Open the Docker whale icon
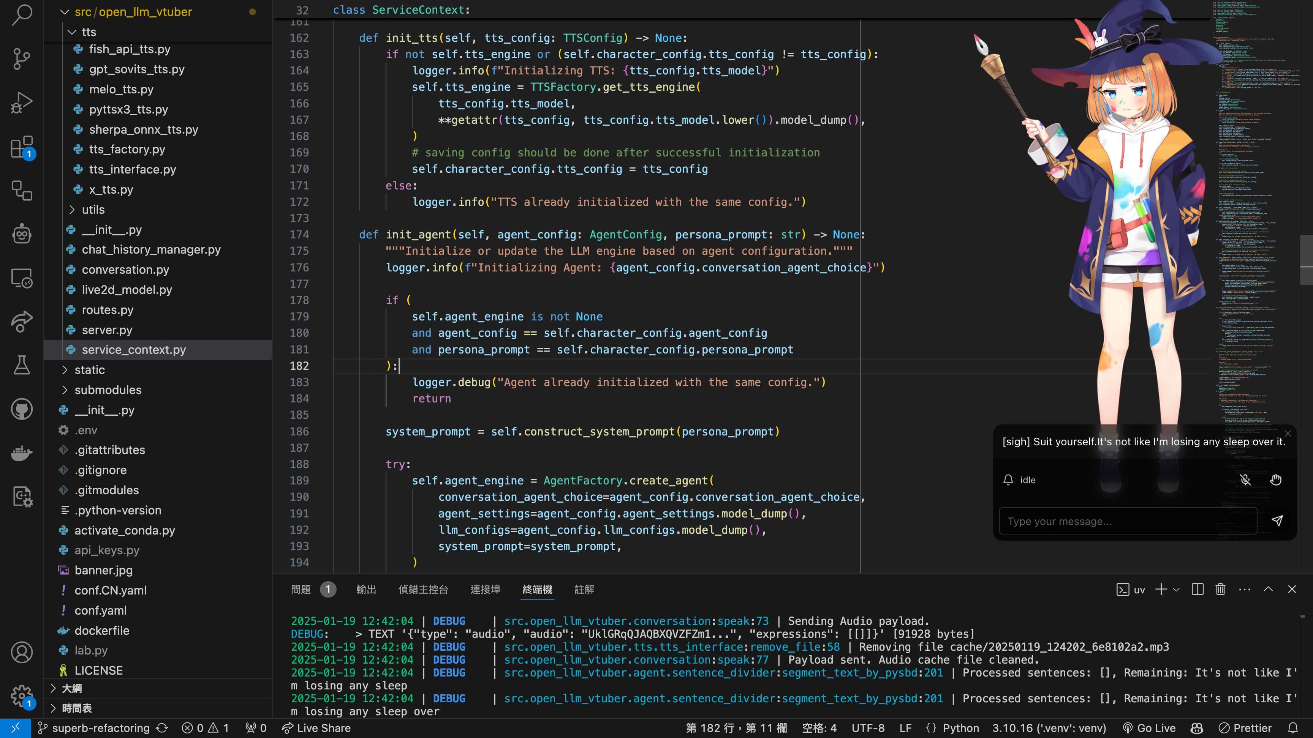The height and width of the screenshot is (738, 1313). pyautogui.click(x=22, y=453)
